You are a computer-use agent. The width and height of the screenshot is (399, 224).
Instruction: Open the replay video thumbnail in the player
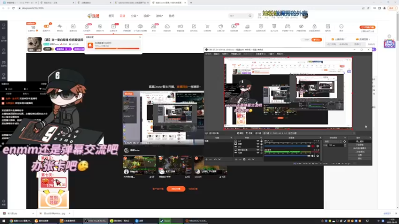[163, 117]
